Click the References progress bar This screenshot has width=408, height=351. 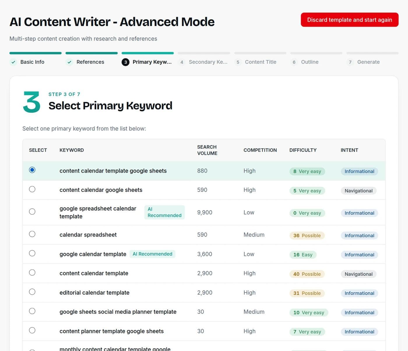pyautogui.click(x=92, y=53)
